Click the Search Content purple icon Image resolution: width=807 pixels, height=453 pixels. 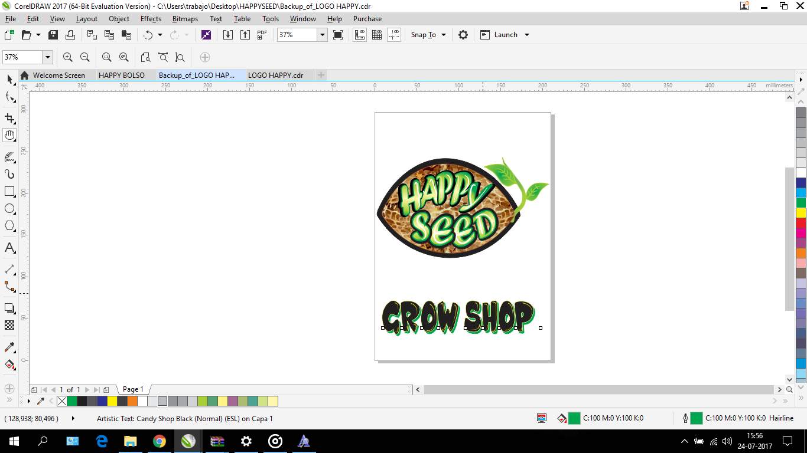pos(206,35)
